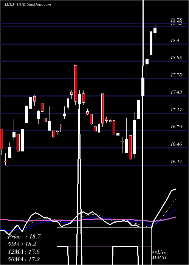The height and width of the screenshot is (265, 189).
Task: Select the 17.43 price axis label
Action: coord(176,92)
